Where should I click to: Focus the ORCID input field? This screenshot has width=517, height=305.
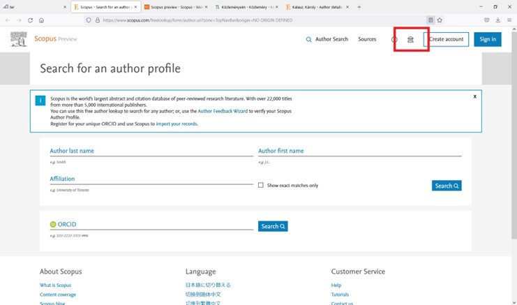click(151, 225)
